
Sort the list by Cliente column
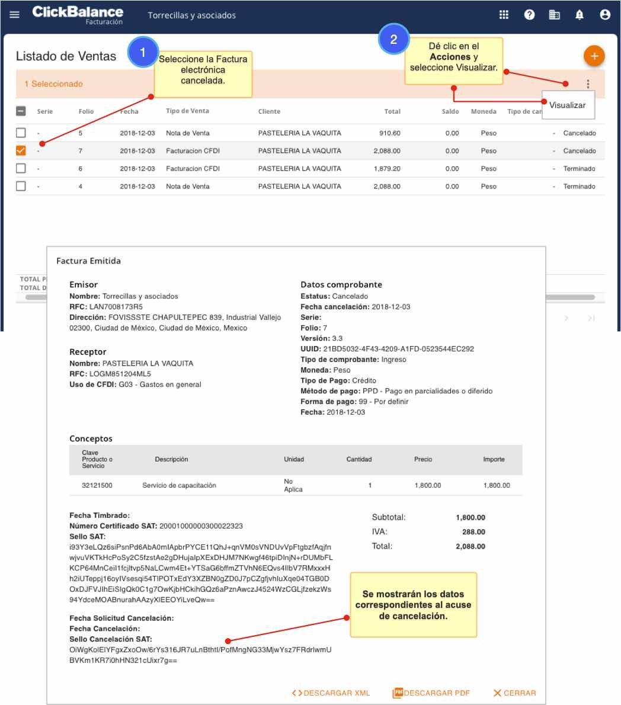click(269, 111)
